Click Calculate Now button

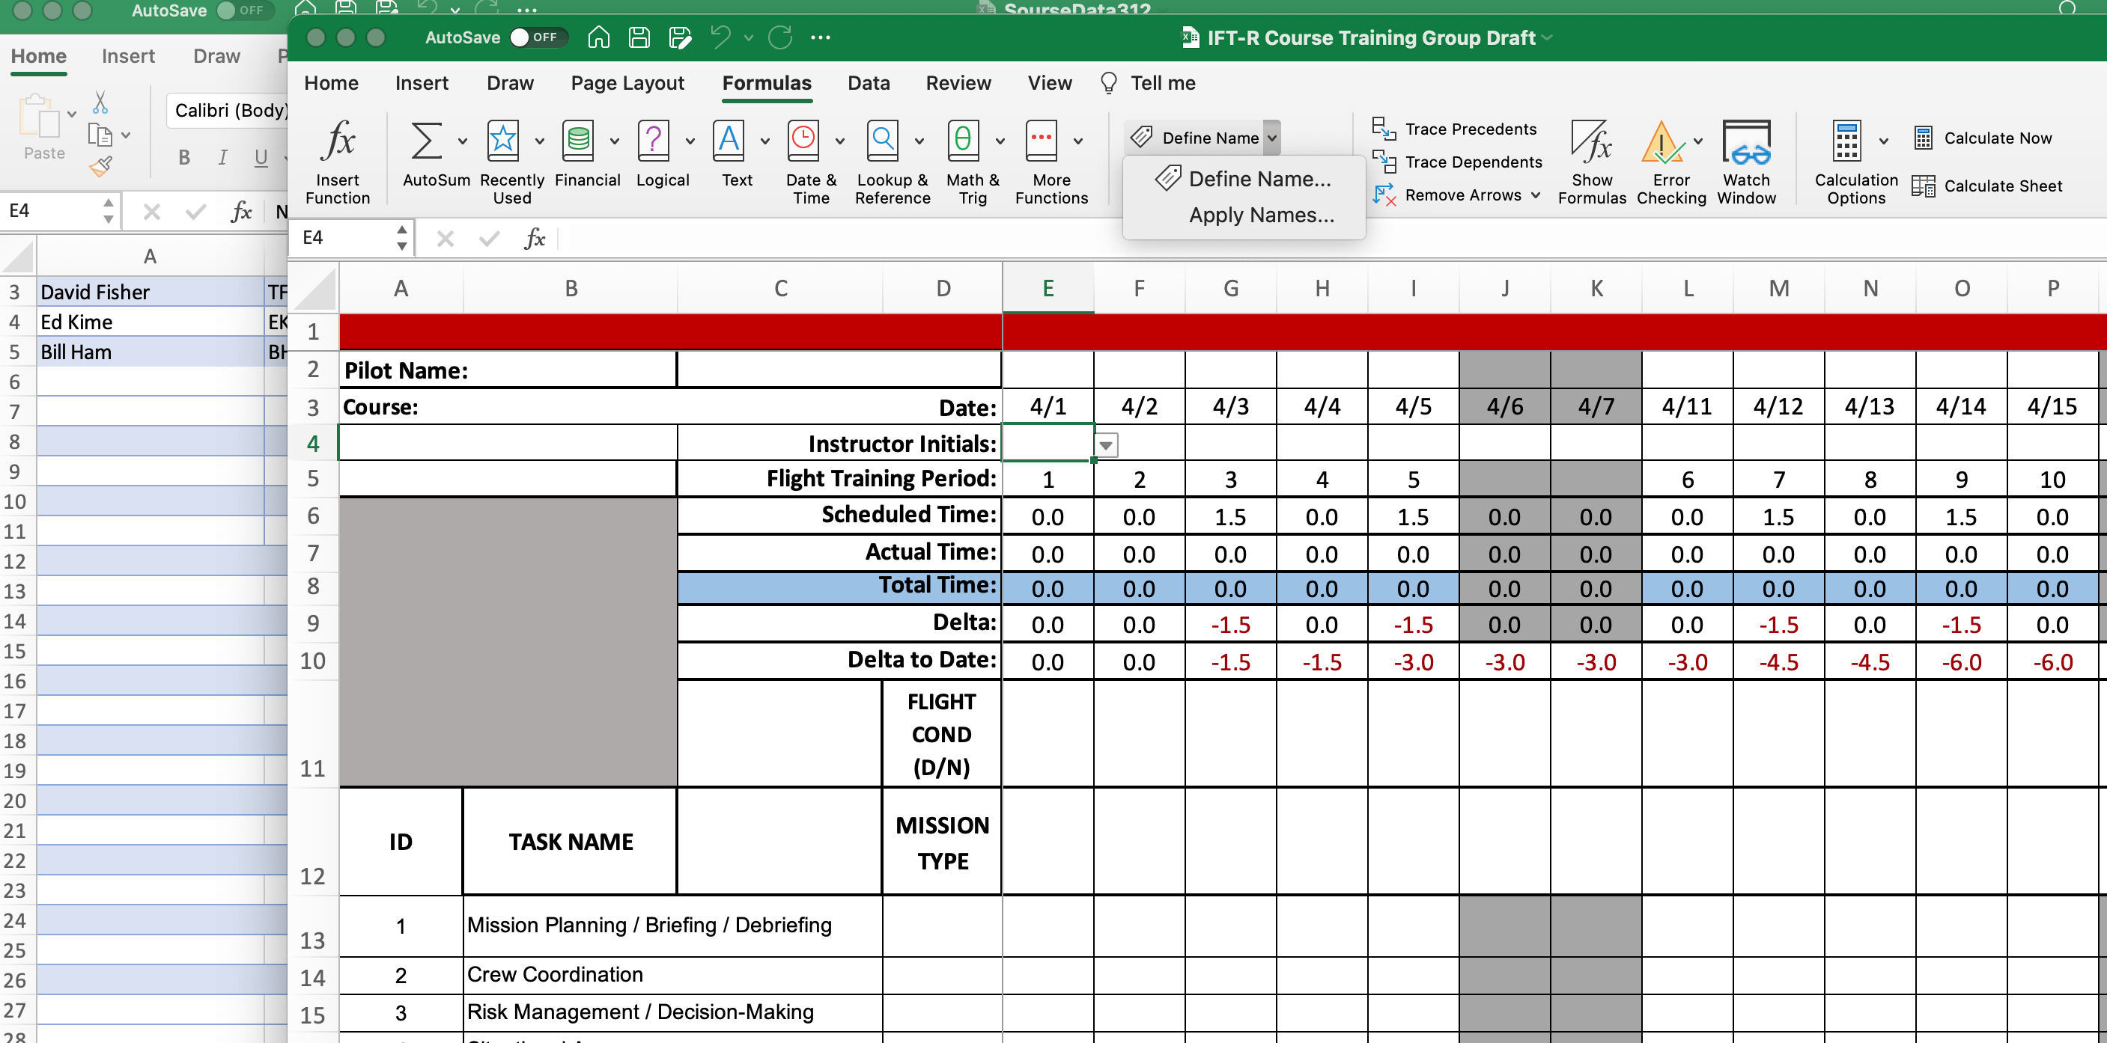[x=1997, y=138]
